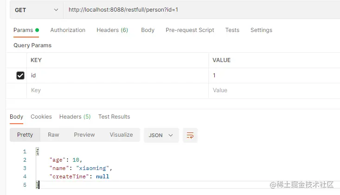Viewport: 340px width, 195px height.
Task: Click the "xiaoming" value in response
Action: tap(92, 168)
